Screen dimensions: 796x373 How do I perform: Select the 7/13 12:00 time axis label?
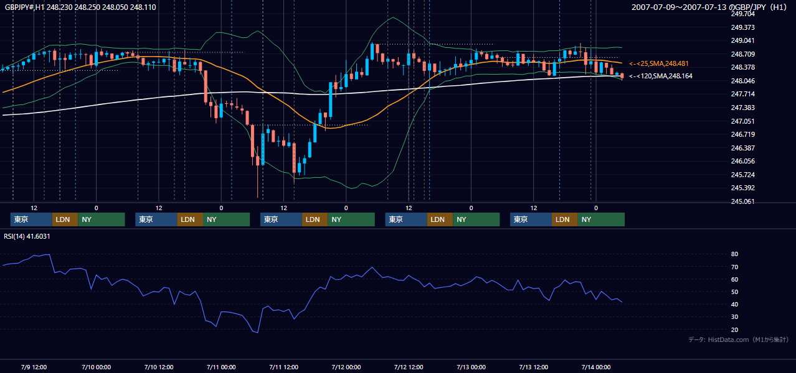tap(534, 367)
